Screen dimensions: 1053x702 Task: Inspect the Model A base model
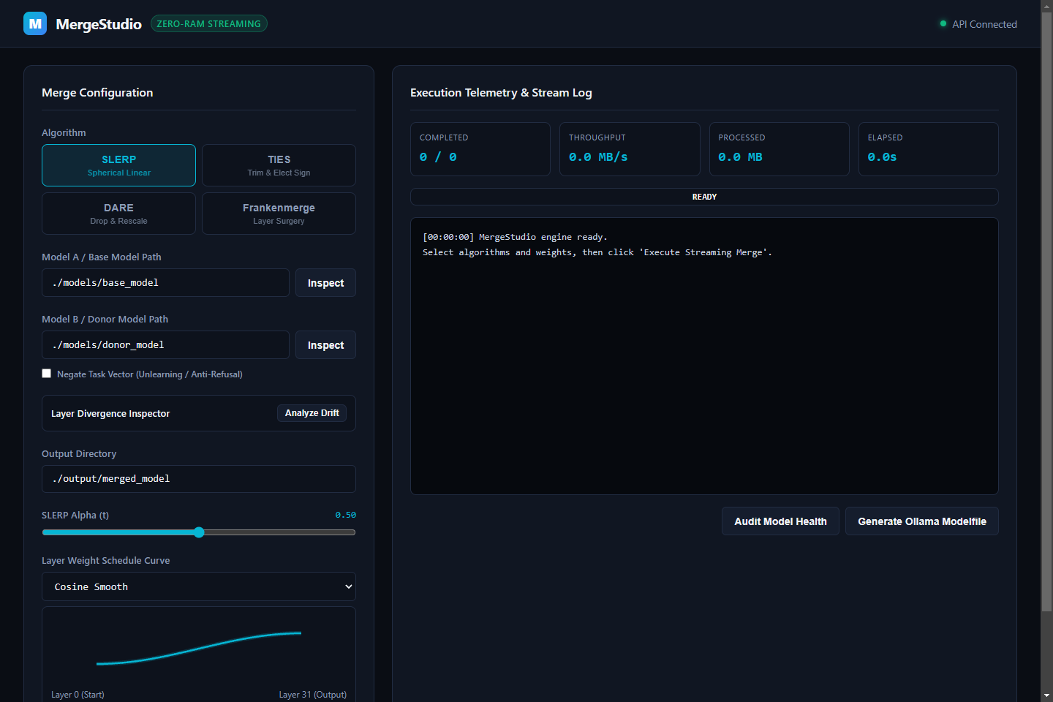pyautogui.click(x=325, y=283)
